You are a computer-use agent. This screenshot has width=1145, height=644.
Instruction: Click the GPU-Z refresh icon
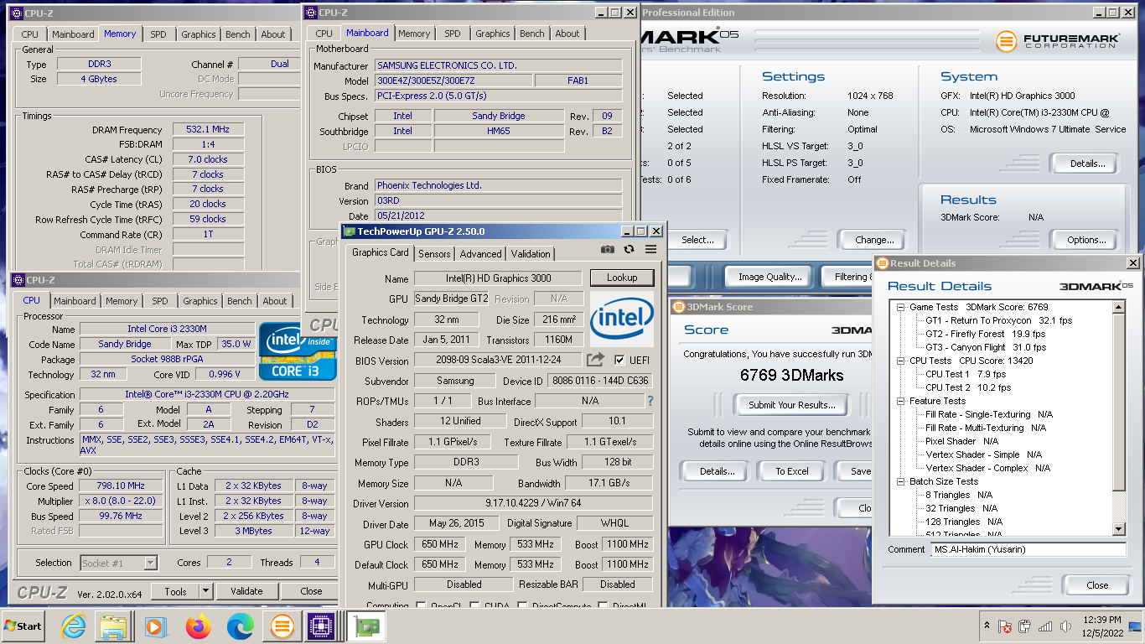click(x=629, y=249)
